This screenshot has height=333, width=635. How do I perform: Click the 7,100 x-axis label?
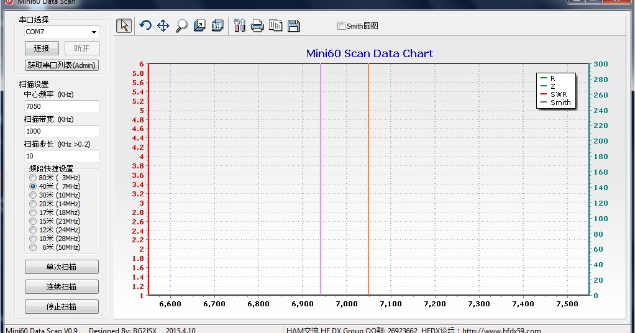(391, 304)
